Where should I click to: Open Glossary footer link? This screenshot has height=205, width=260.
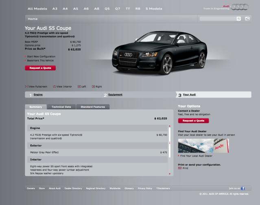pyautogui.click(x=129, y=188)
